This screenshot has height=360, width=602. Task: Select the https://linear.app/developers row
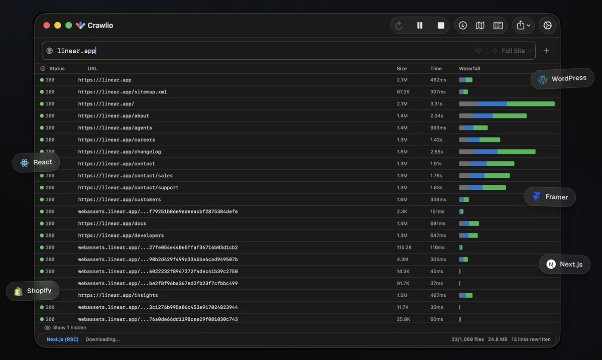coord(297,235)
